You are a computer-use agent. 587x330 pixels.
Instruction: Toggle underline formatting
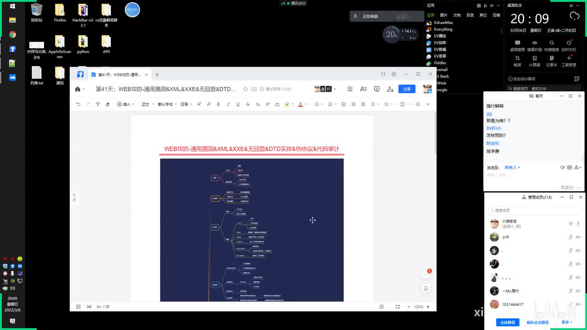[x=238, y=104]
